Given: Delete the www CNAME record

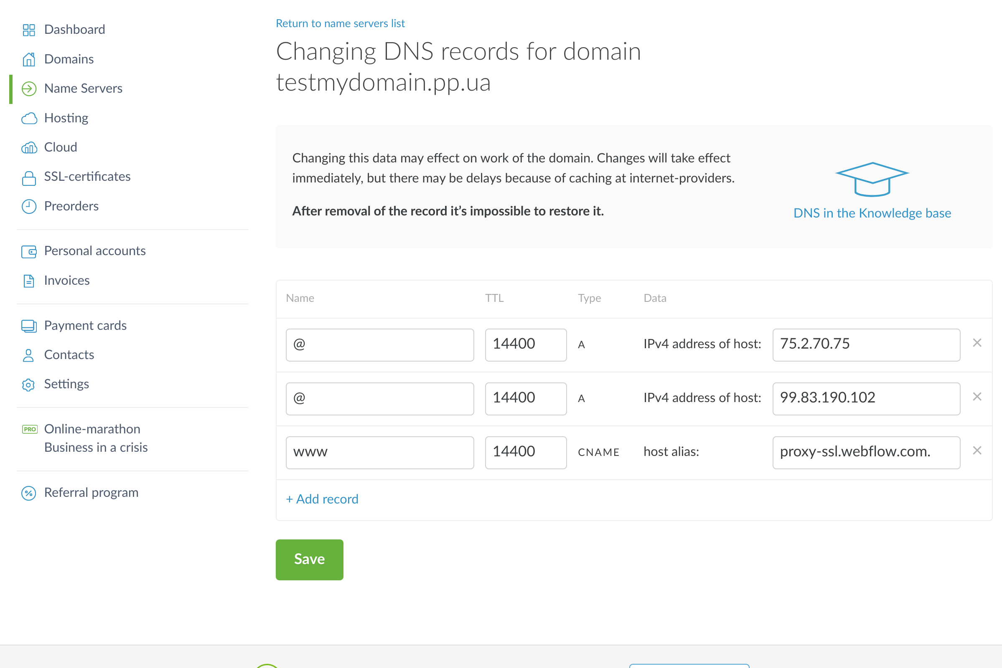Looking at the screenshot, I should (977, 451).
